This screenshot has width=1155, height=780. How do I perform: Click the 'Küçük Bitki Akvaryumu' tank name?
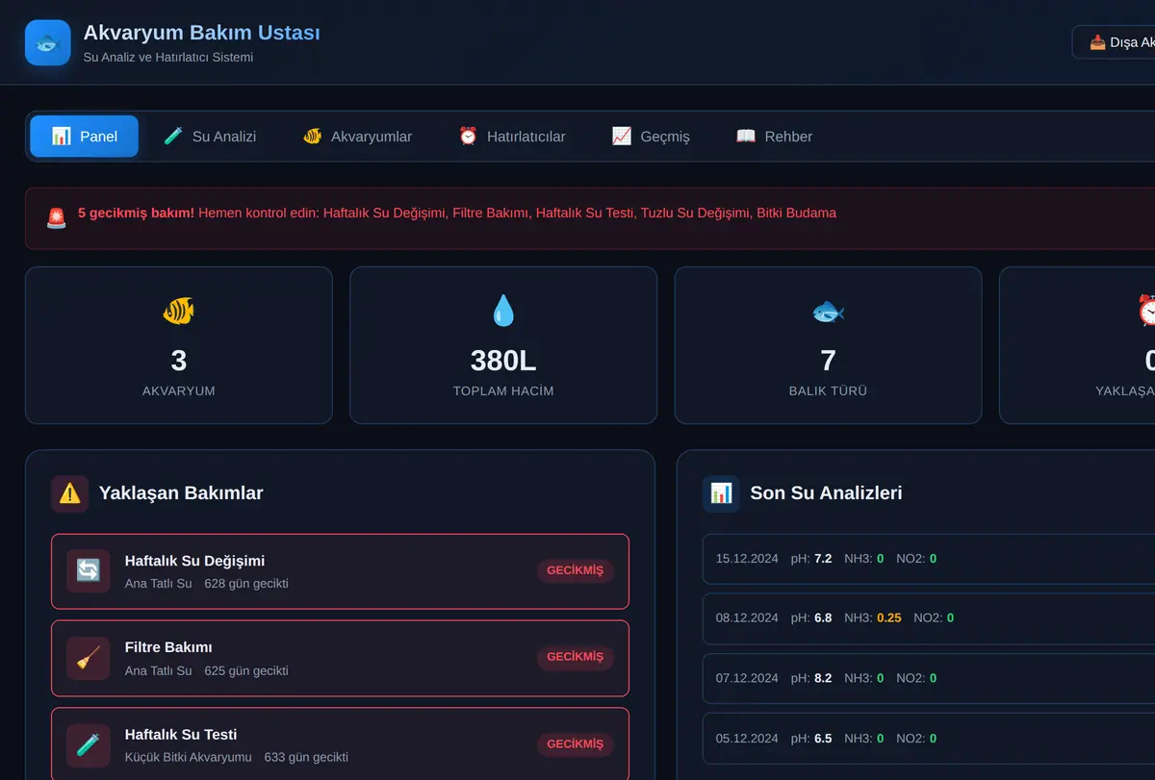coord(188,757)
